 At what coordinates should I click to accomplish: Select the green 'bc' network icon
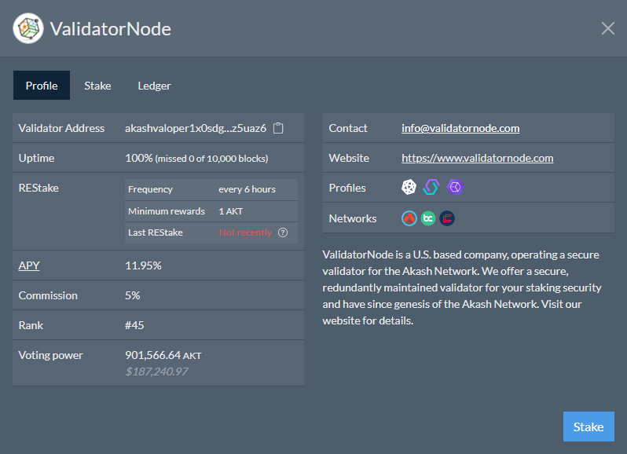[x=428, y=218]
